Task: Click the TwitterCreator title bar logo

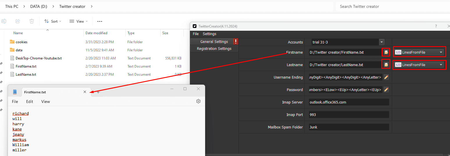Action: point(195,26)
